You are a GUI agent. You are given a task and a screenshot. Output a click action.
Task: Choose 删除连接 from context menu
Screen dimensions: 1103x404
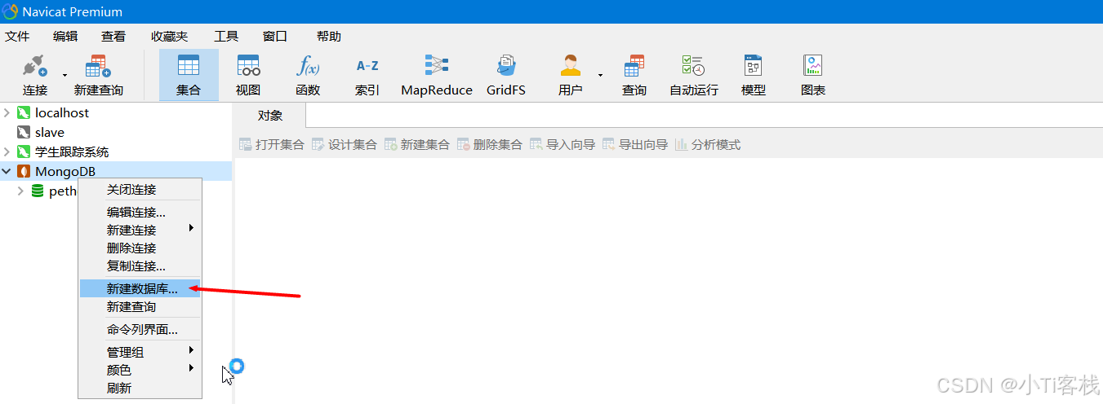(140, 248)
